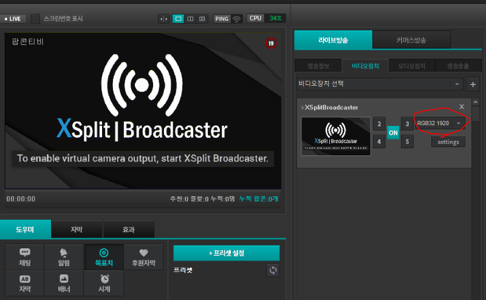The image size is (486, 300).
Task: Select the 목표치 goal helper
Action: (104, 257)
